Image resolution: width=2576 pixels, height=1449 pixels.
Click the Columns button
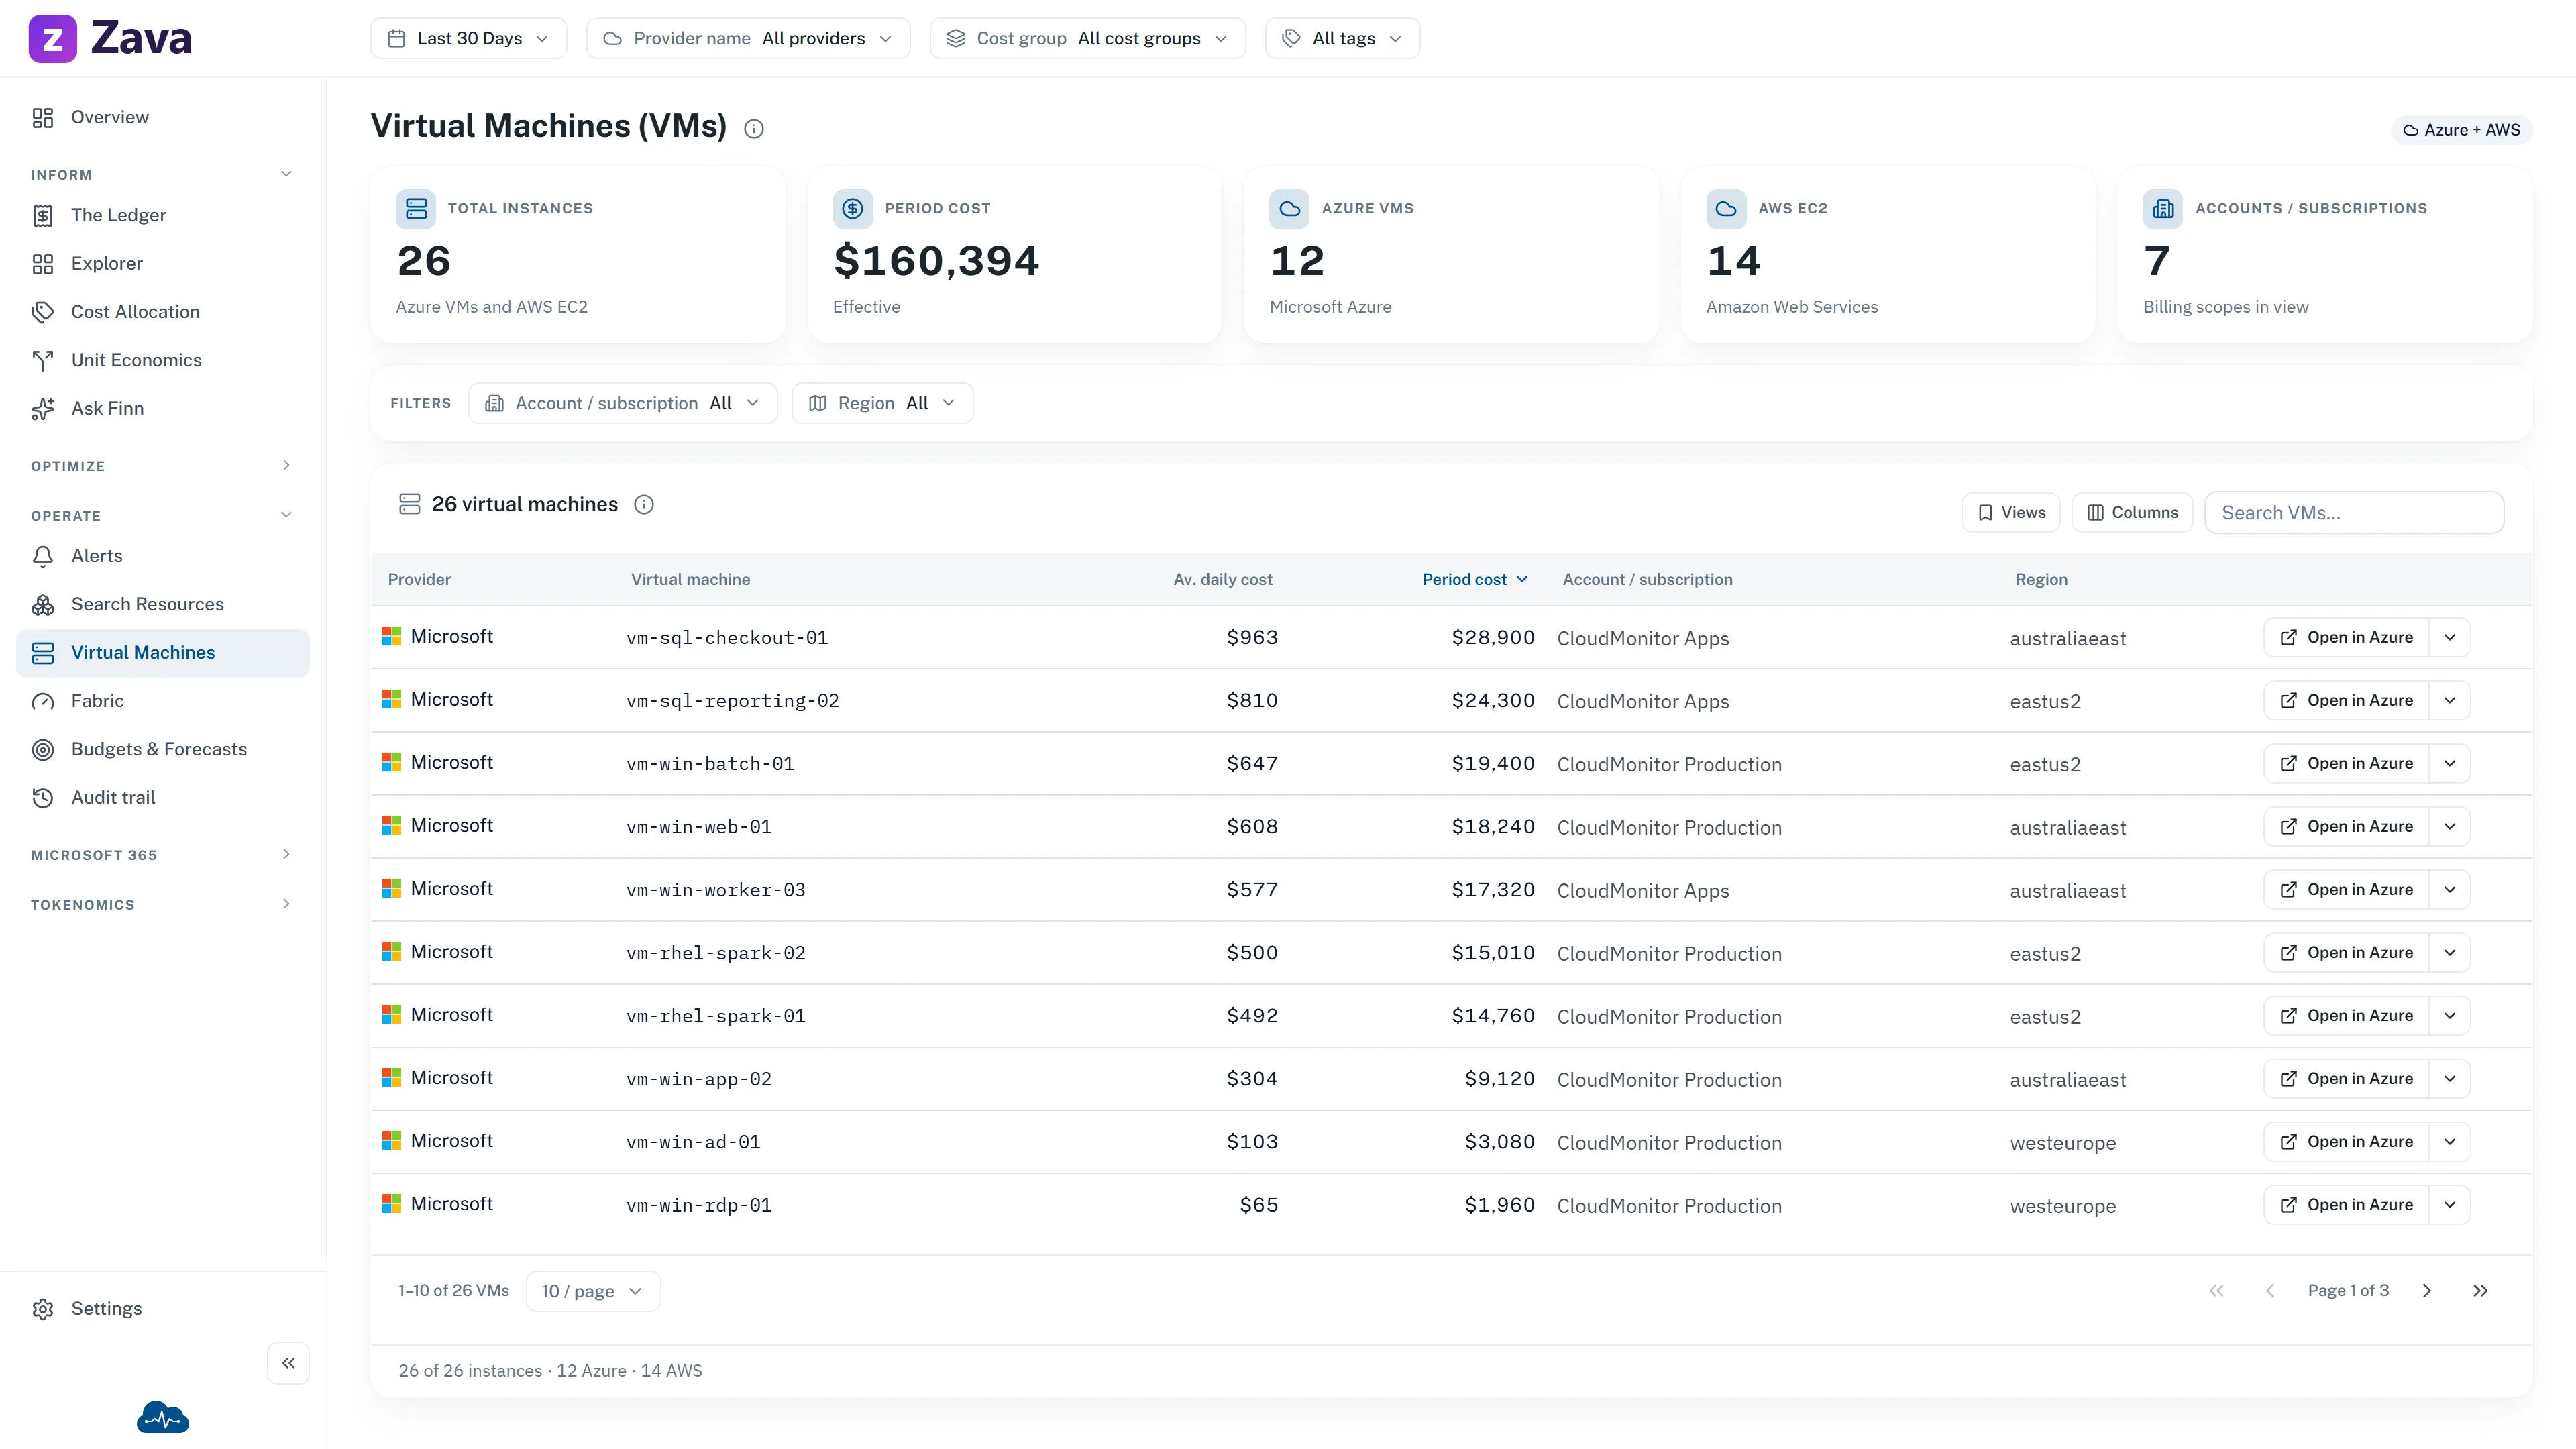click(x=2132, y=512)
